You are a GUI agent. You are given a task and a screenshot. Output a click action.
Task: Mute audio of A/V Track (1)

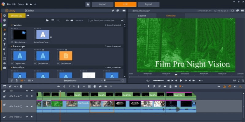pos(32,96)
